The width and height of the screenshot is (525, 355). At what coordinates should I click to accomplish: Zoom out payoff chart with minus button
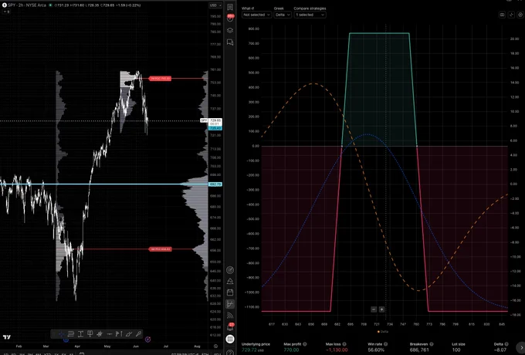374,309
